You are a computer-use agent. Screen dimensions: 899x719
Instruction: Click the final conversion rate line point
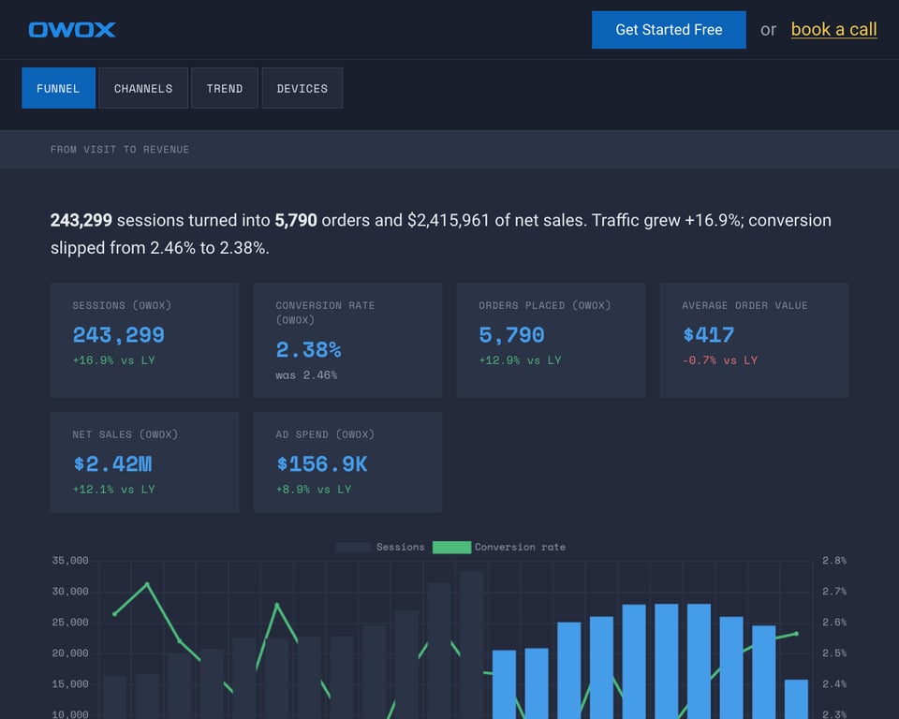click(796, 634)
